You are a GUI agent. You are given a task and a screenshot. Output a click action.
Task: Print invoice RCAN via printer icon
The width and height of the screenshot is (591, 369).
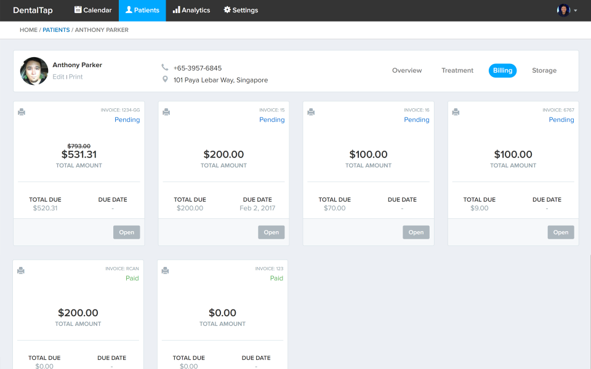click(x=21, y=271)
